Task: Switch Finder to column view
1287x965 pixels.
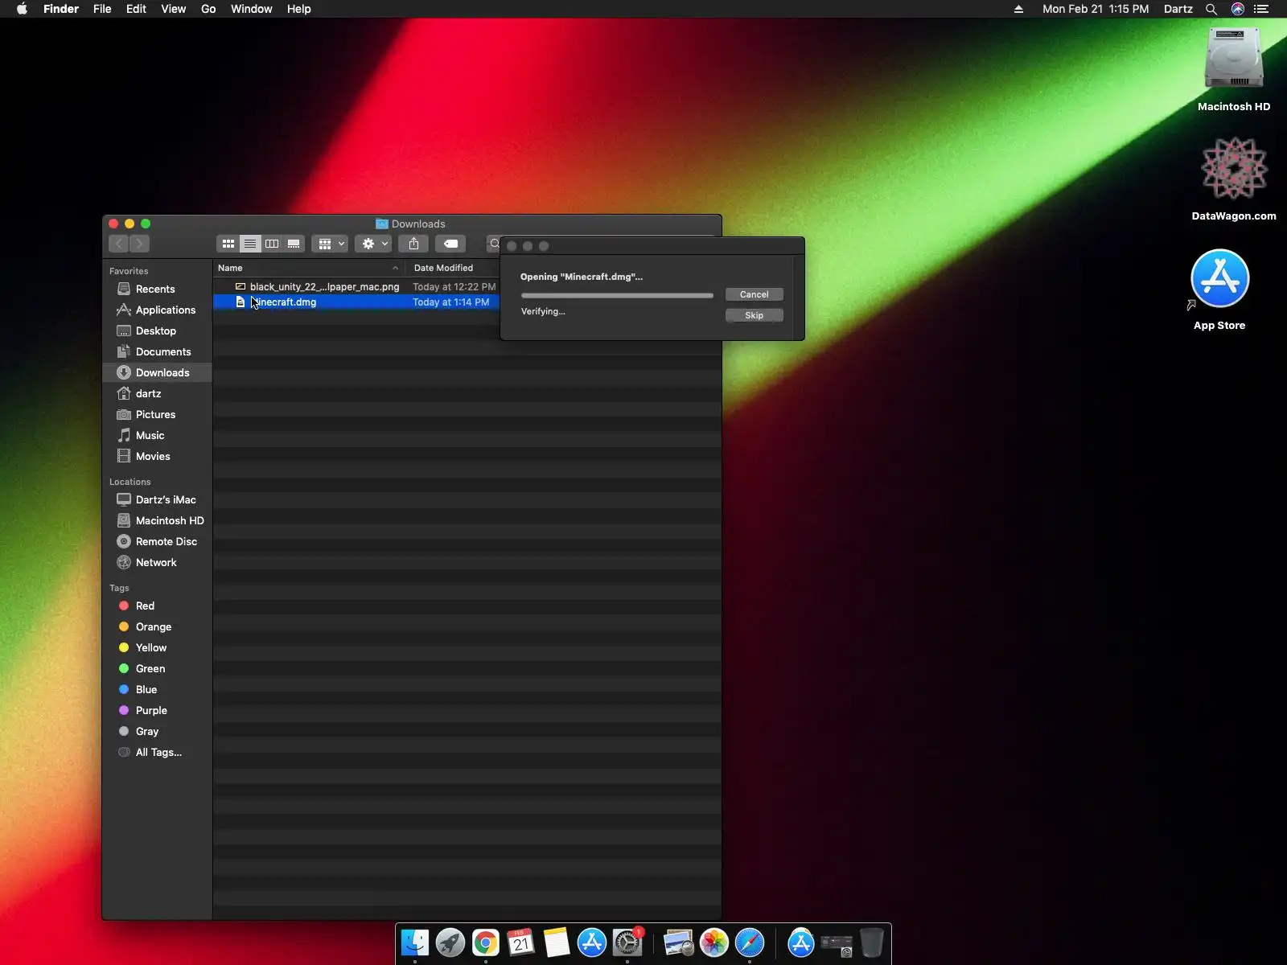Action: [272, 244]
